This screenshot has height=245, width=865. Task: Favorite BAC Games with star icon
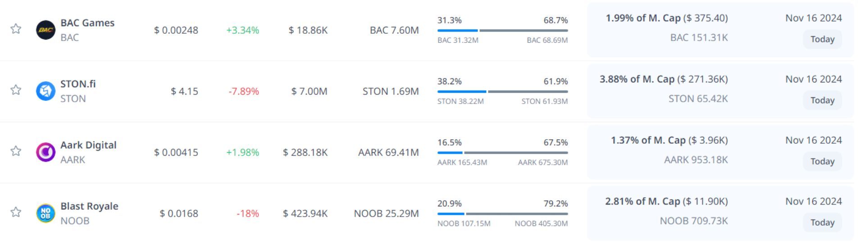[16, 29]
